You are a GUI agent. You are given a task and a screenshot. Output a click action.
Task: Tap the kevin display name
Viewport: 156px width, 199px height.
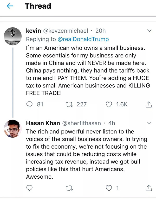coord(34,31)
